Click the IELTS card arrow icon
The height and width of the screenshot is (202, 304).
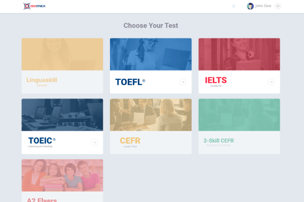pos(271,82)
